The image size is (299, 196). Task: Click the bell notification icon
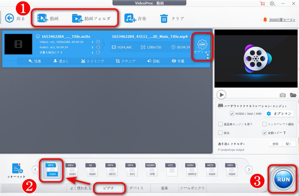pyautogui.click(x=265, y=20)
